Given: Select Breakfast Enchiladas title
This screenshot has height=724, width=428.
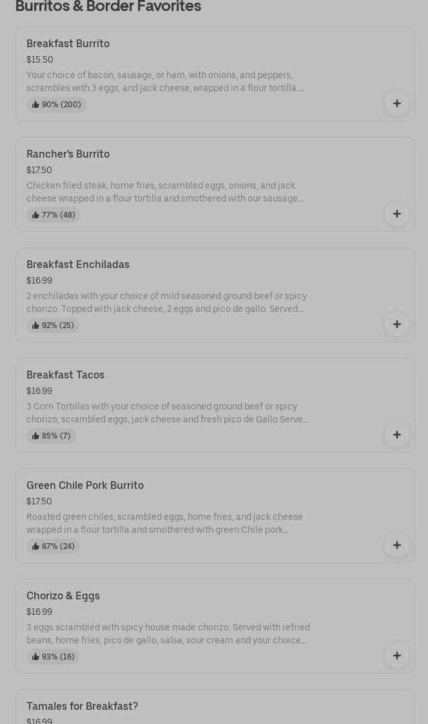Looking at the screenshot, I should click(x=78, y=264).
